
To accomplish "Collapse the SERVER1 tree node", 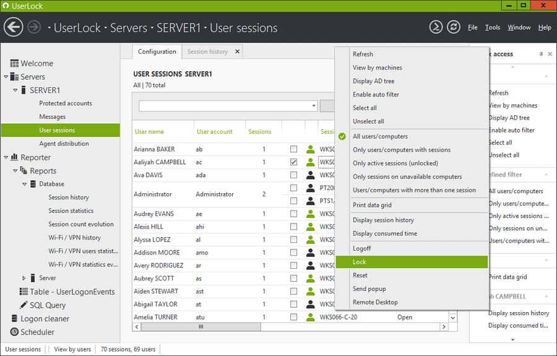I will [15, 90].
